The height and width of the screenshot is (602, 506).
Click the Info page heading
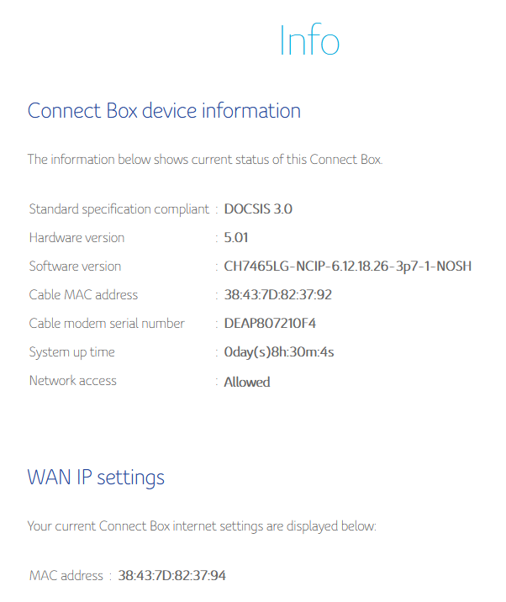(309, 40)
